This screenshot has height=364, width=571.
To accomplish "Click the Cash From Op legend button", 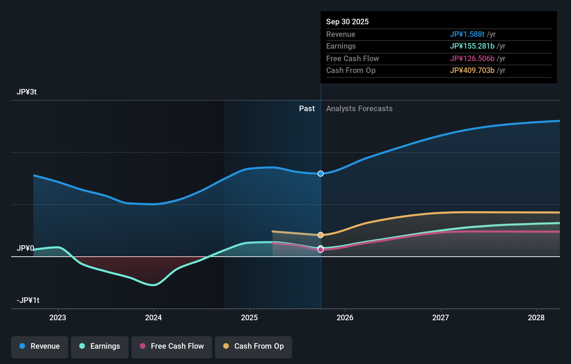I will tap(253, 346).
